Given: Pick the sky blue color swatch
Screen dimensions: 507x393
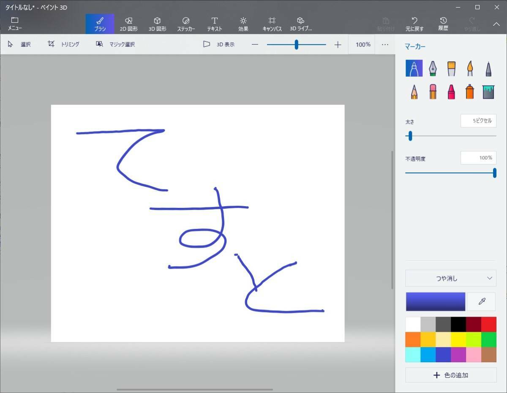Looking at the screenshot, I should coord(428,355).
